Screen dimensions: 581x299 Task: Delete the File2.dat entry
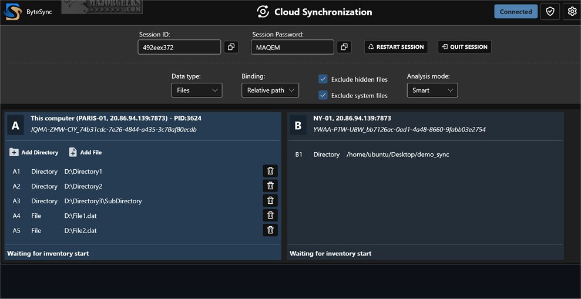[x=270, y=230]
